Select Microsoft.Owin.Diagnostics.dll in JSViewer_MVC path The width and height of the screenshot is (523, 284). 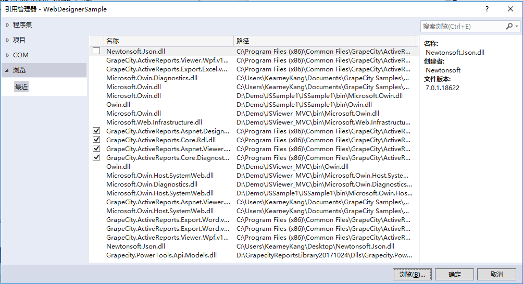pyautogui.click(x=255, y=184)
